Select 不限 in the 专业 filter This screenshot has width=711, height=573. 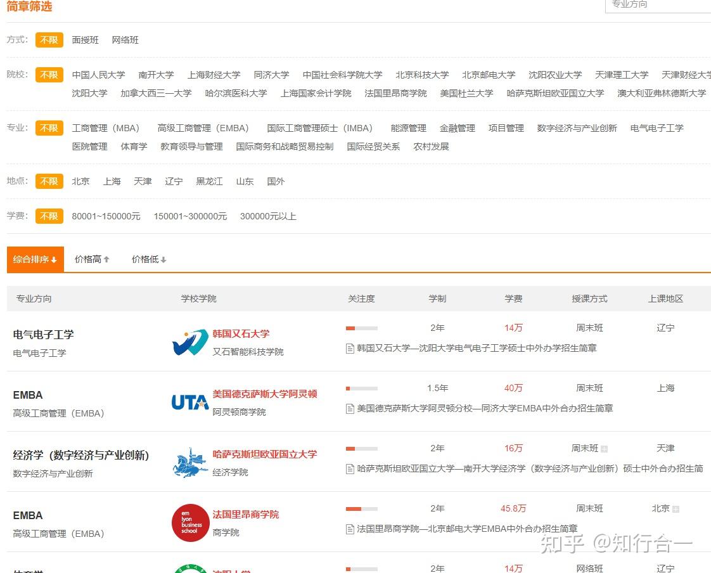tap(49, 128)
